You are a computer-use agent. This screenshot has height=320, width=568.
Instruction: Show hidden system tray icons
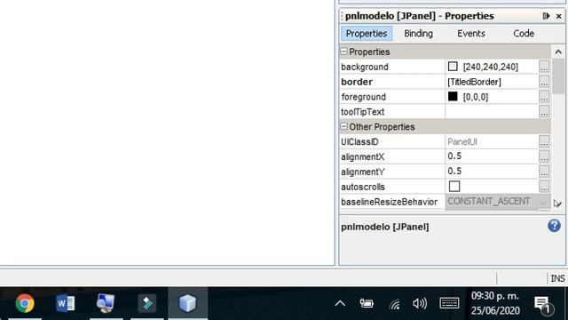pyautogui.click(x=340, y=303)
